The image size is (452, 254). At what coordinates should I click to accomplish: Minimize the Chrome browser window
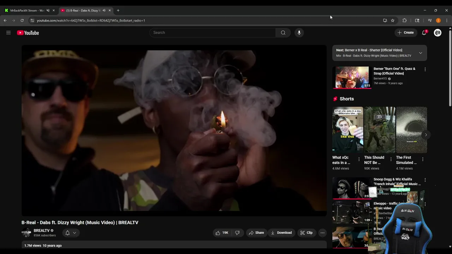pos(425,10)
